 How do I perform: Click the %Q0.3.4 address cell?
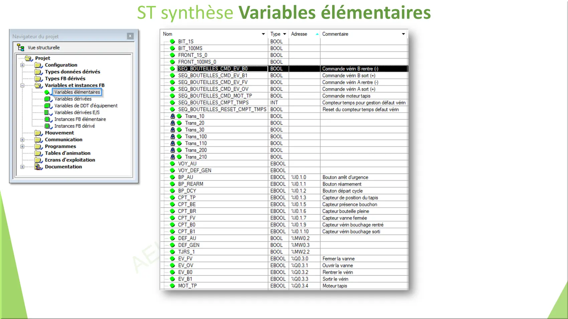tap(300, 286)
